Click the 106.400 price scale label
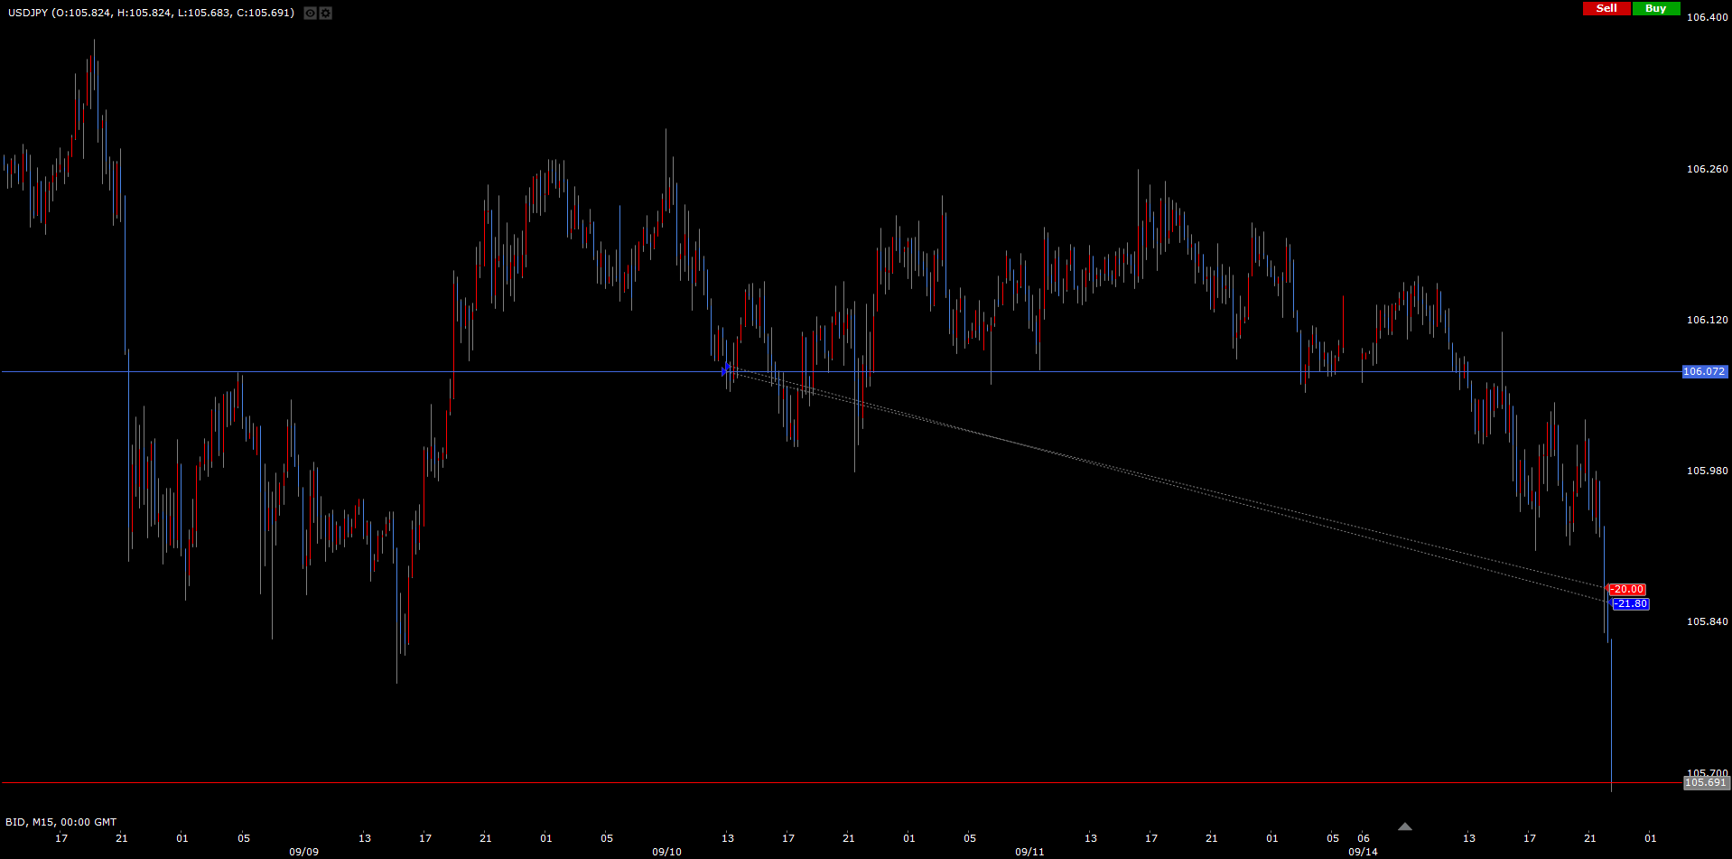 click(1707, 17)
